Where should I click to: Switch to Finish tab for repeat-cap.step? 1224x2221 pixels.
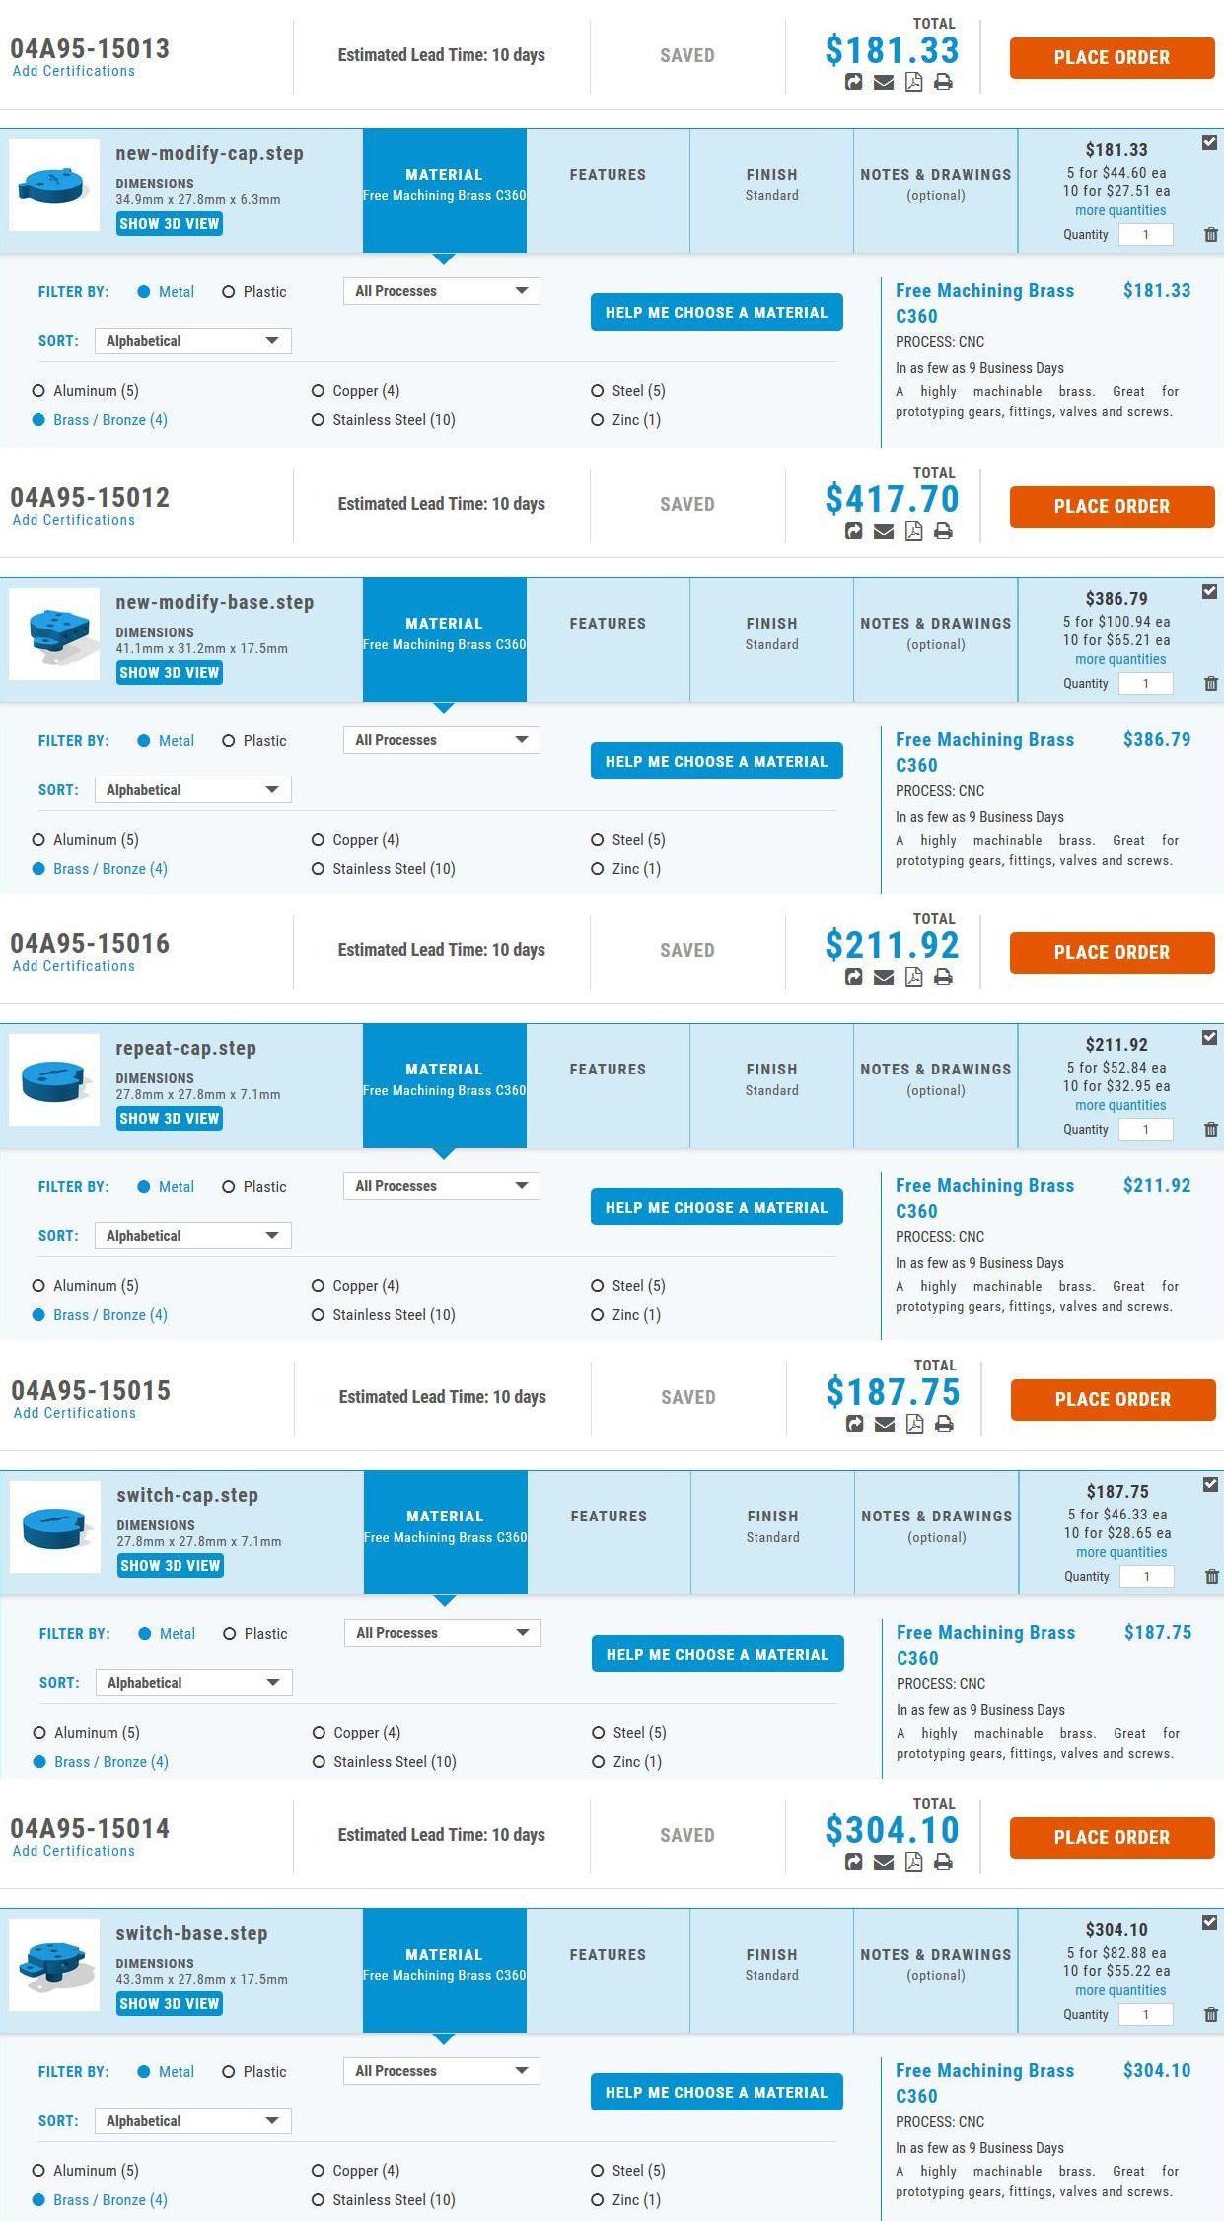pyautogui.click(x=771, y=1085)
